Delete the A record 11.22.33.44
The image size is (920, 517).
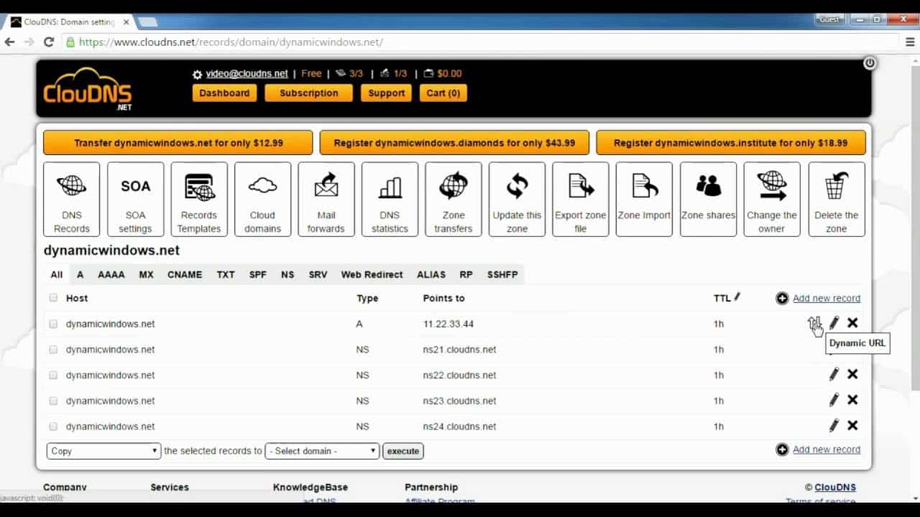(x=852, y=323)
